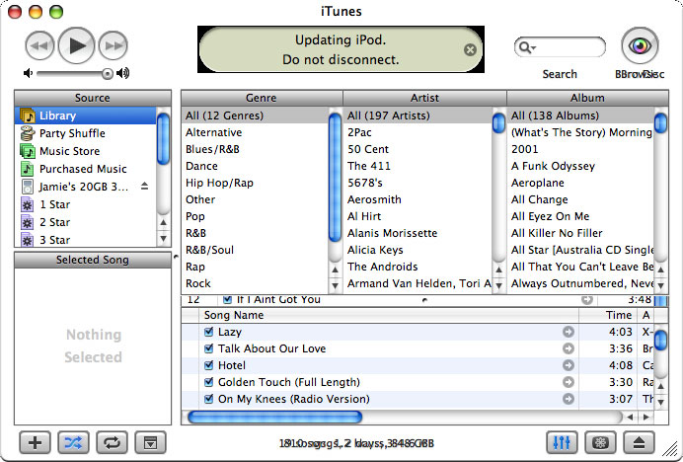
Task: Open the equalizer window button
Action: [562, 443]
